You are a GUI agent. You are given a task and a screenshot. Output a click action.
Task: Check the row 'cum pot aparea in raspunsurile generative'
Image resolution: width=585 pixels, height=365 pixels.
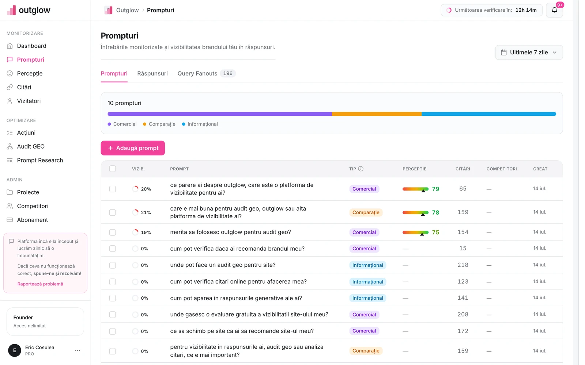(113, 298)
